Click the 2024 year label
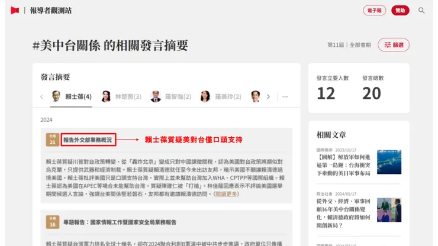This screenshot has height=246, width=438. [x=46, y=120]
